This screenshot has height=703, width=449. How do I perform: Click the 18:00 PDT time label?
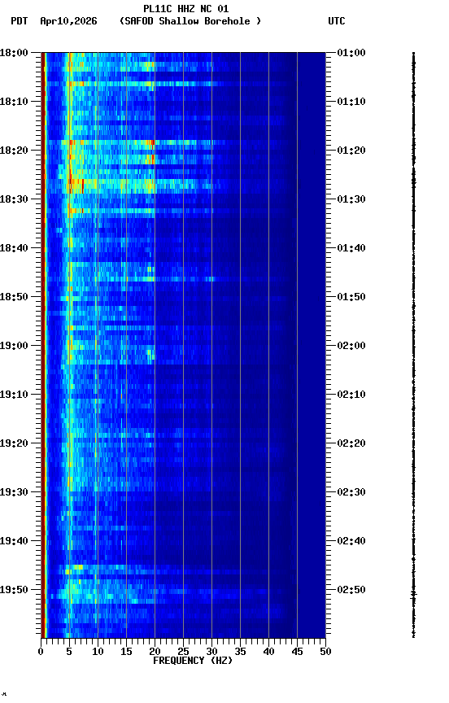(x=14, y=53)
